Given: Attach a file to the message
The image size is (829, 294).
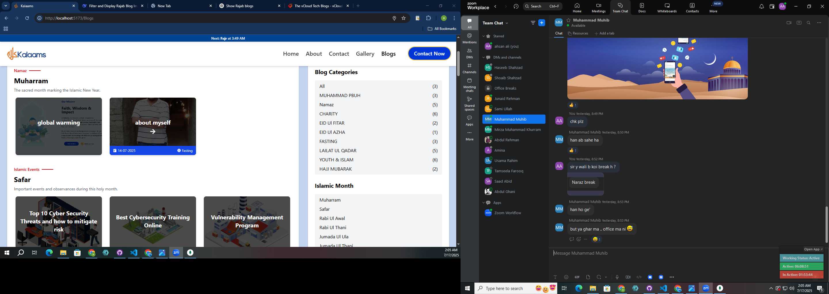Looking at the screenshot, I should click(588, 277).
